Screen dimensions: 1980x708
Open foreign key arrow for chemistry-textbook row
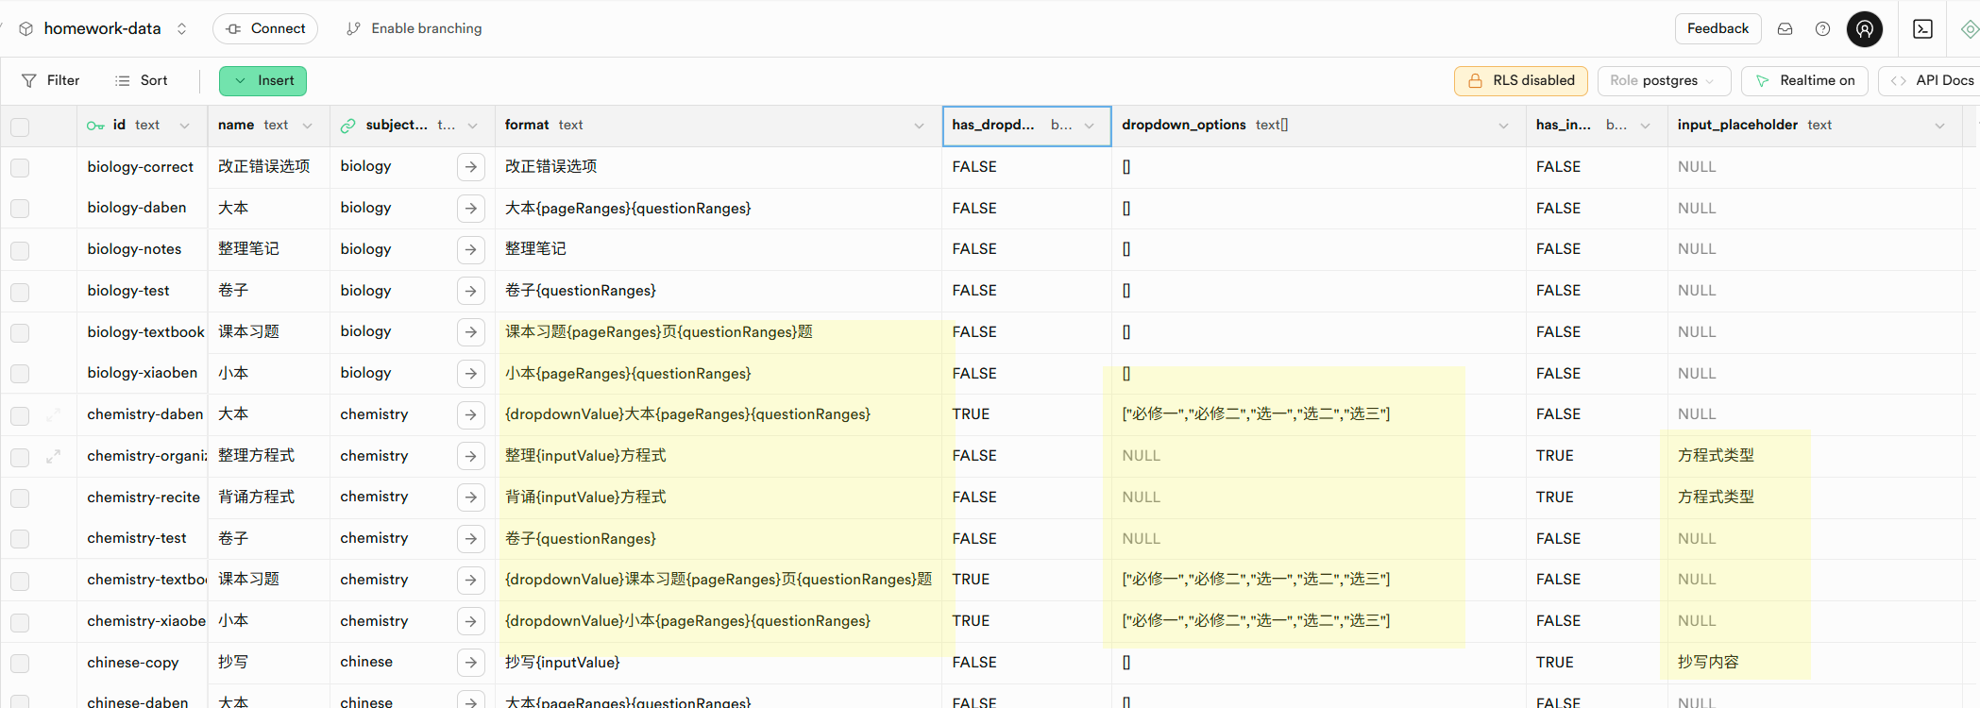[x=470, y=580]
